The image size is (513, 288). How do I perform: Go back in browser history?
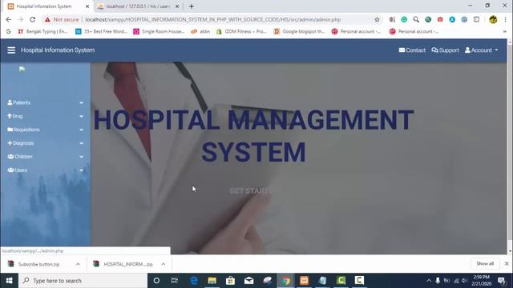coord(9,19)
